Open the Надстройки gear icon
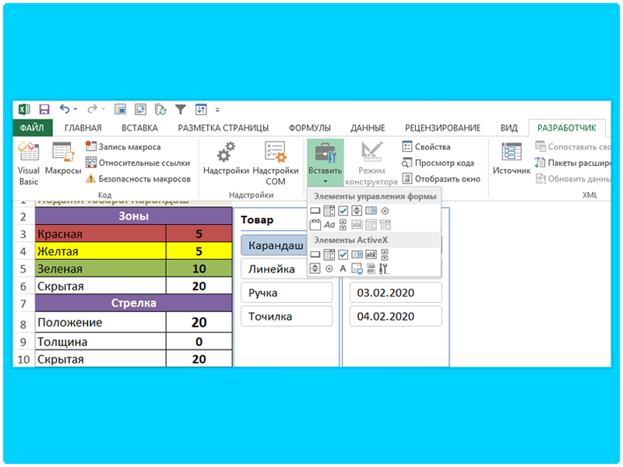Screen dimensions: 623x467 click(226, 159)
